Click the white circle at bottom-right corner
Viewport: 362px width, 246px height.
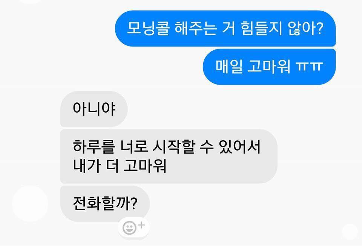(x=350, y=232)
